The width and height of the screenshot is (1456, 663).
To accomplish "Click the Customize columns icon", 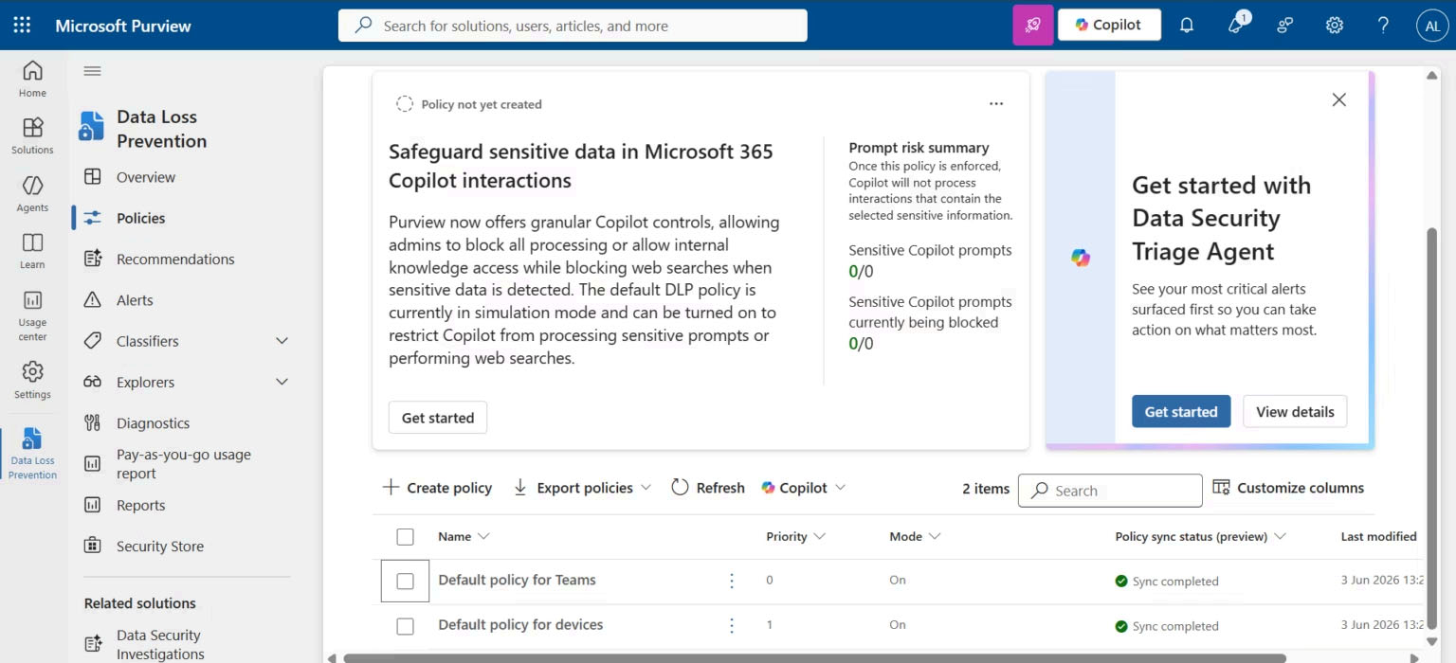I will click(1221, 488).
